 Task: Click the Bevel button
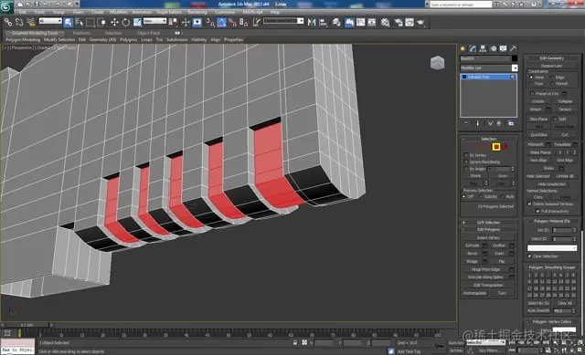[473, 254]
